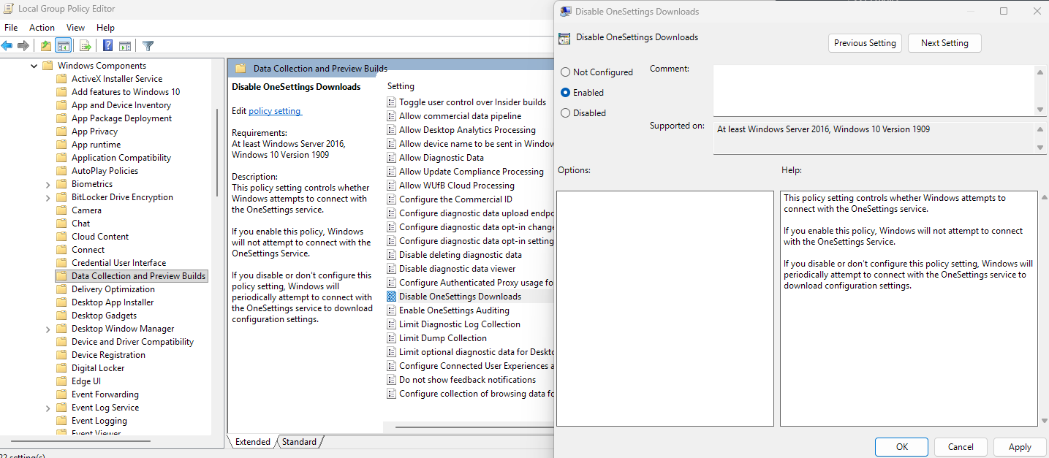Click the Apply button
The height and width of the screenshot is (458, 1049).
pos(1020,447)
